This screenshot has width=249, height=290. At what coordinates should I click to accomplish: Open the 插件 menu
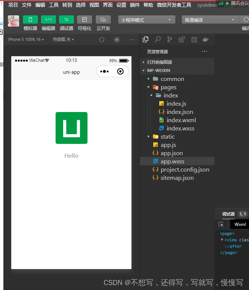pos(135,5)
